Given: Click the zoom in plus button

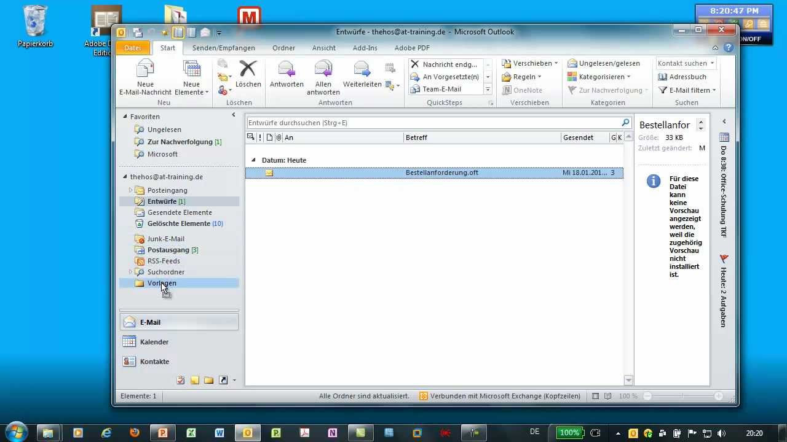Looking at the screenshot, I should [719, 397].
